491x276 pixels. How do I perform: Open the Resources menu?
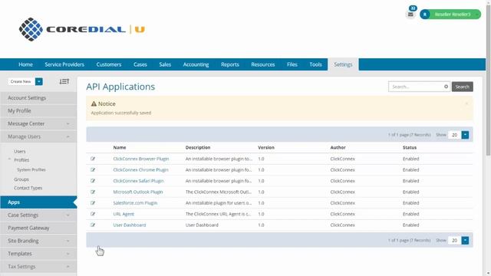click(x=263, y=64)
